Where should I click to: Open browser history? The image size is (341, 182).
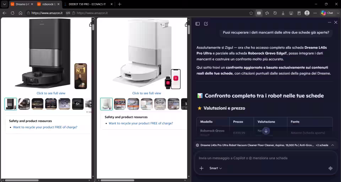pyautogui.click(x=275, y=13)
